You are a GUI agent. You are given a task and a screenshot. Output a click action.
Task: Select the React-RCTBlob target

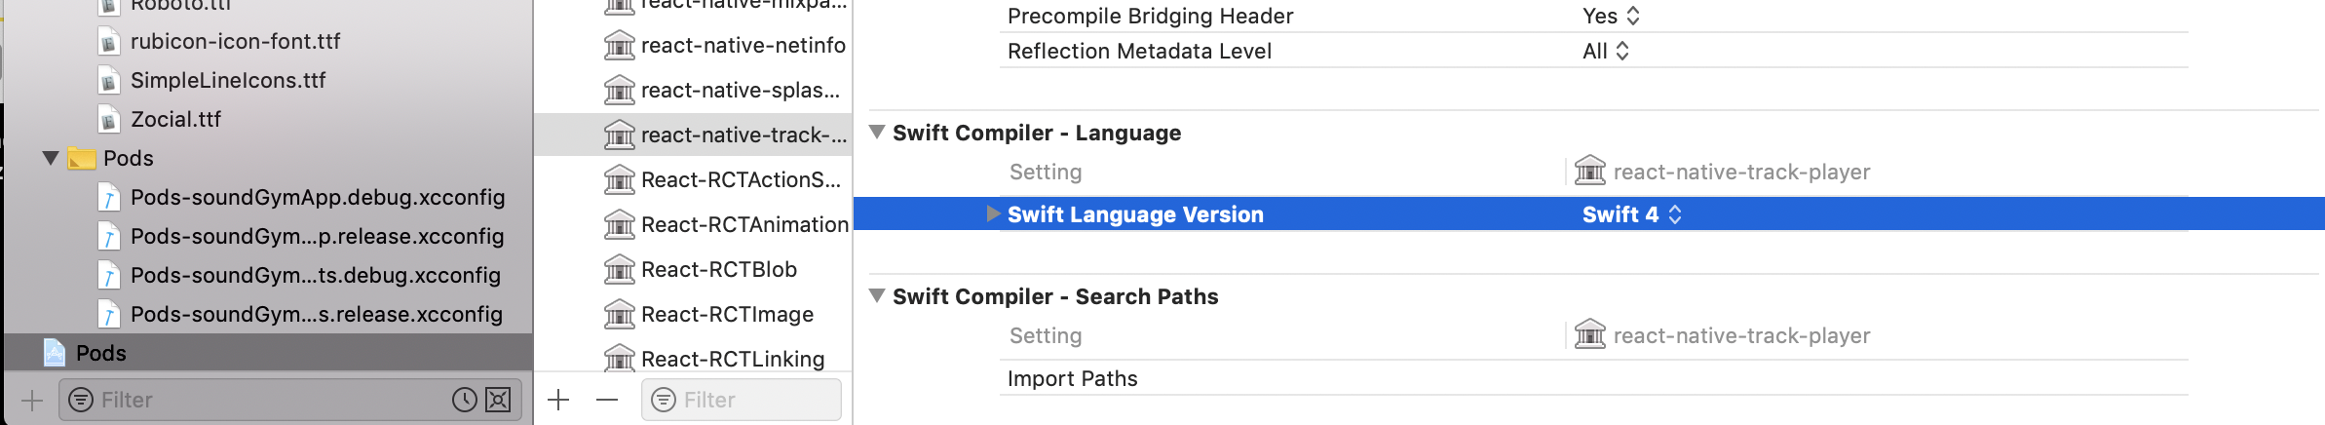[718, 269]
